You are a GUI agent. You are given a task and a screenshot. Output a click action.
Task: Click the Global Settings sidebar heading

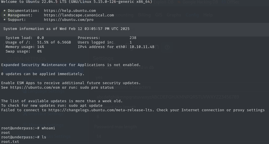tap(26, 59)
